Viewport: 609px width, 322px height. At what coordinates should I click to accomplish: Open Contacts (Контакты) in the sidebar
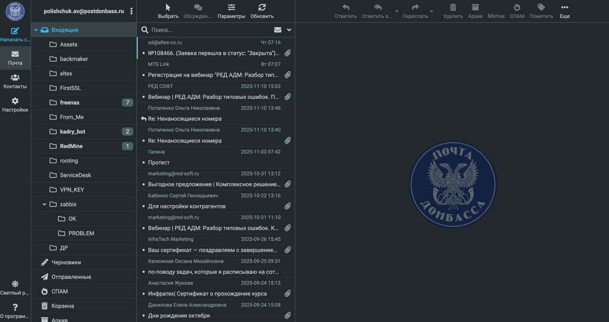(15, 77)
